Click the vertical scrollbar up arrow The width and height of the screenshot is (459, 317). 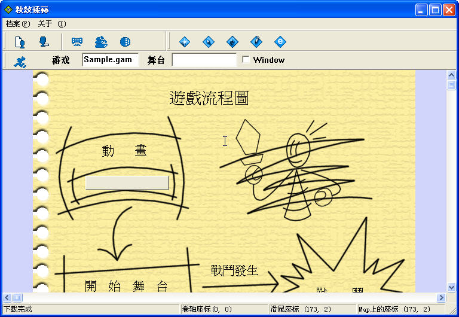click(x=451, y=75)
